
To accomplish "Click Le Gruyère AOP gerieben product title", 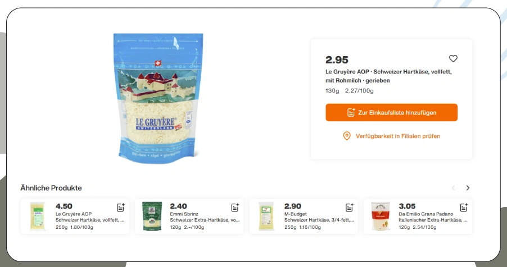I will click(x=388, y=76).
